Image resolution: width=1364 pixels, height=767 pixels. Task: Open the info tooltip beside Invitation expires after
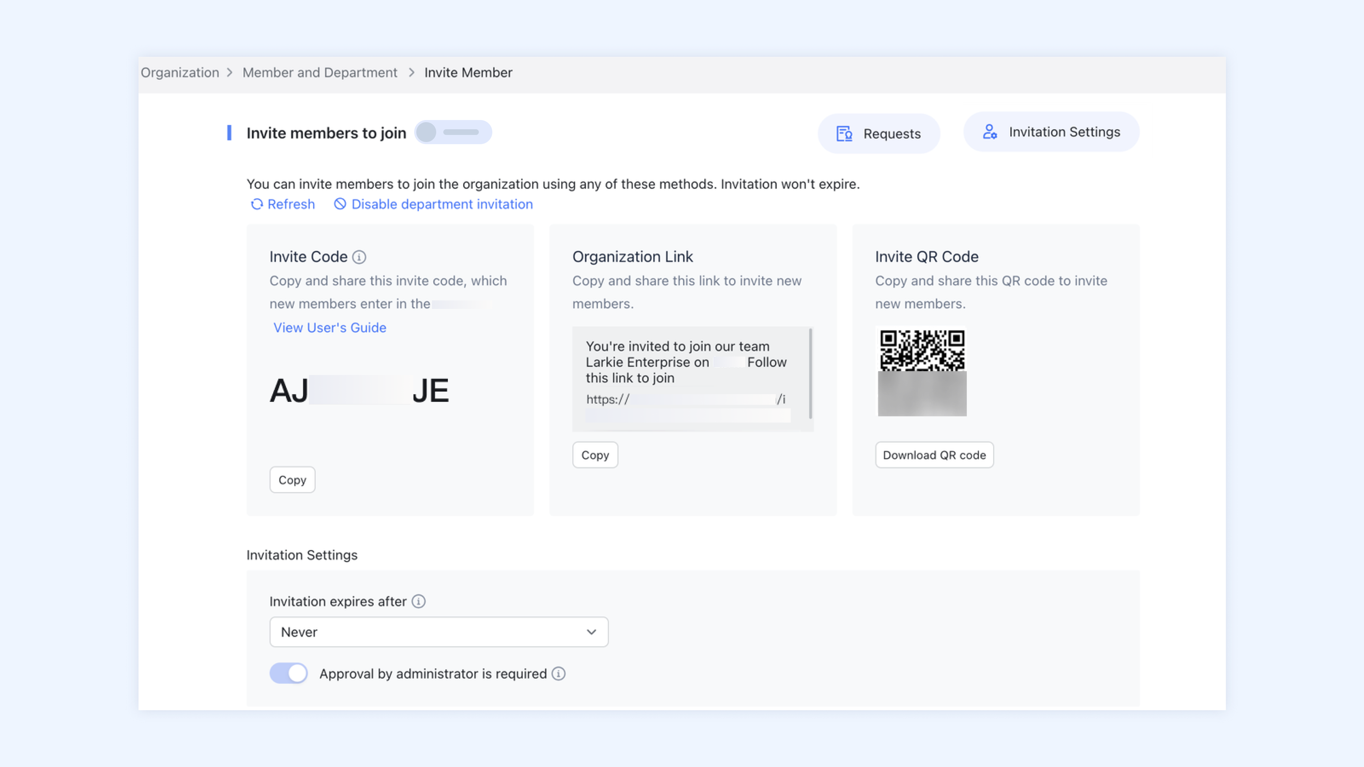(x=418, y=601)
